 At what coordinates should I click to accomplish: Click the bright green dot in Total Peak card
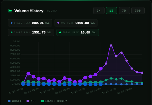tap(60, 32)
